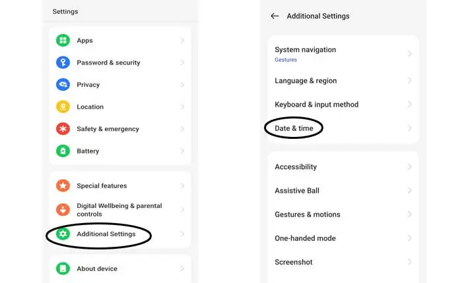Tap the green Additional Settings gear icon
Viewport: 462px width, 283px height.
[63, 234]
